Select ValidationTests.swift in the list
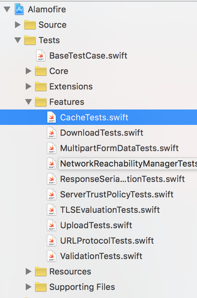197x298 pixels. click(x=101, y=256)
